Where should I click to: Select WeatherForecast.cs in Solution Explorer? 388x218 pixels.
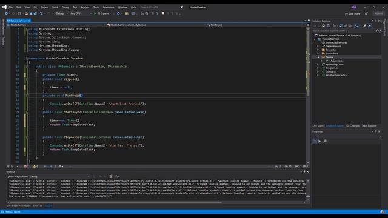[336, 75]
